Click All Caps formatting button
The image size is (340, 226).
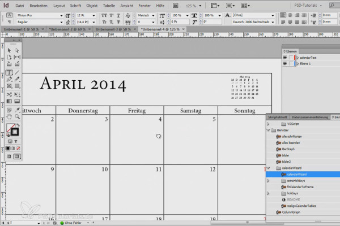pyautogui.click(x=104, y=15)
